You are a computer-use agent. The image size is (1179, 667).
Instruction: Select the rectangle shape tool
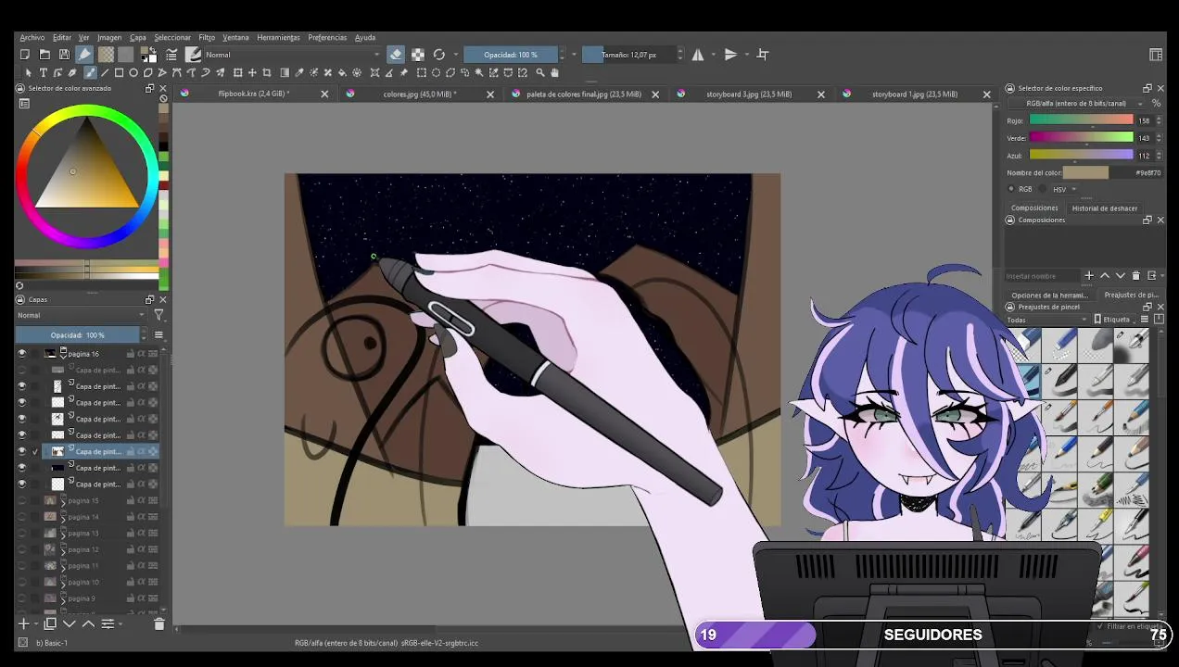tap(119, 72)
